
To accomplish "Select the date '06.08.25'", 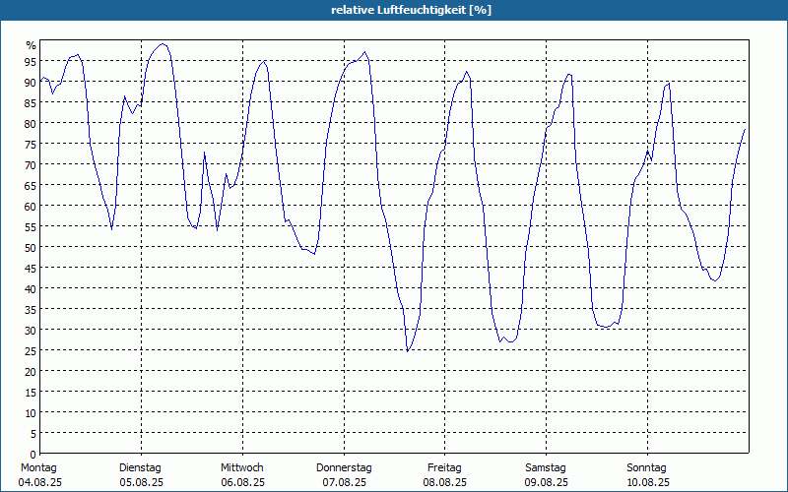I will coord(242,482).
